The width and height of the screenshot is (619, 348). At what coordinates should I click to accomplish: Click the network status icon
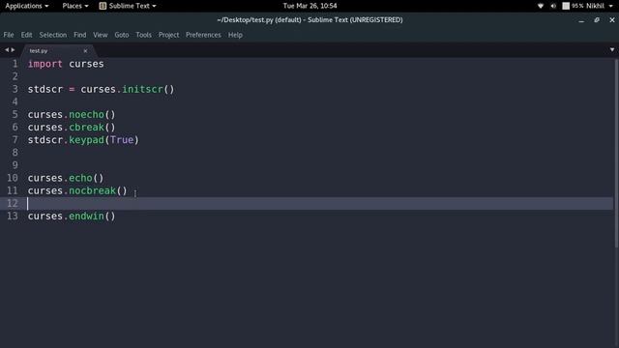[541, 6]
